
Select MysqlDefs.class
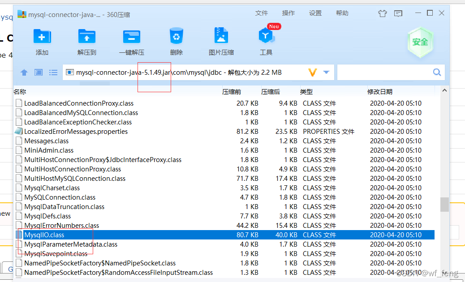pos(47,216)
